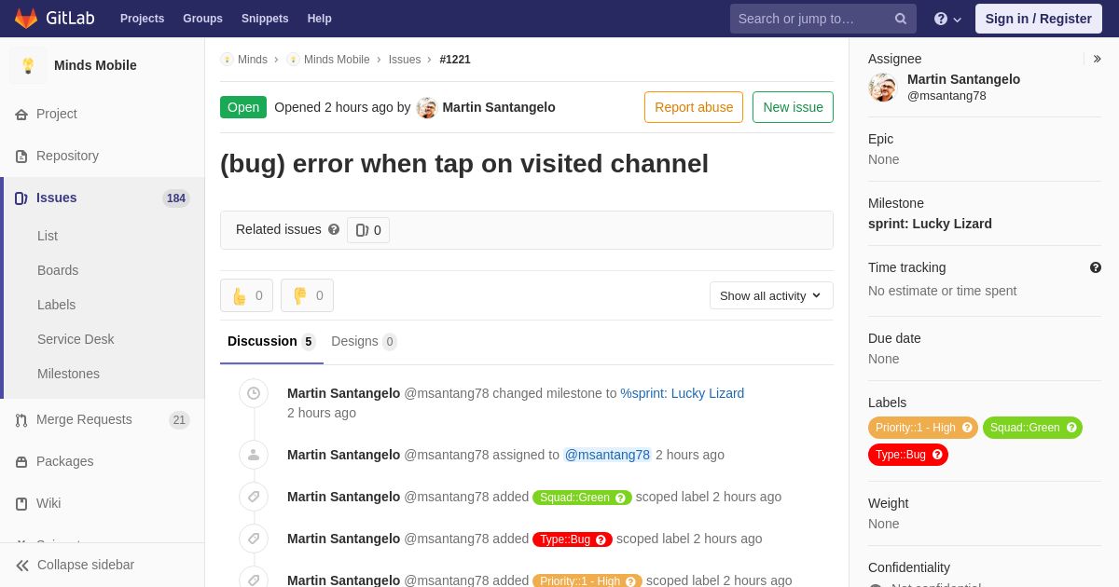Click the New issue button
Viewport: 1119px width, 587px height.
pyautogui.click(x=793, y=107)
